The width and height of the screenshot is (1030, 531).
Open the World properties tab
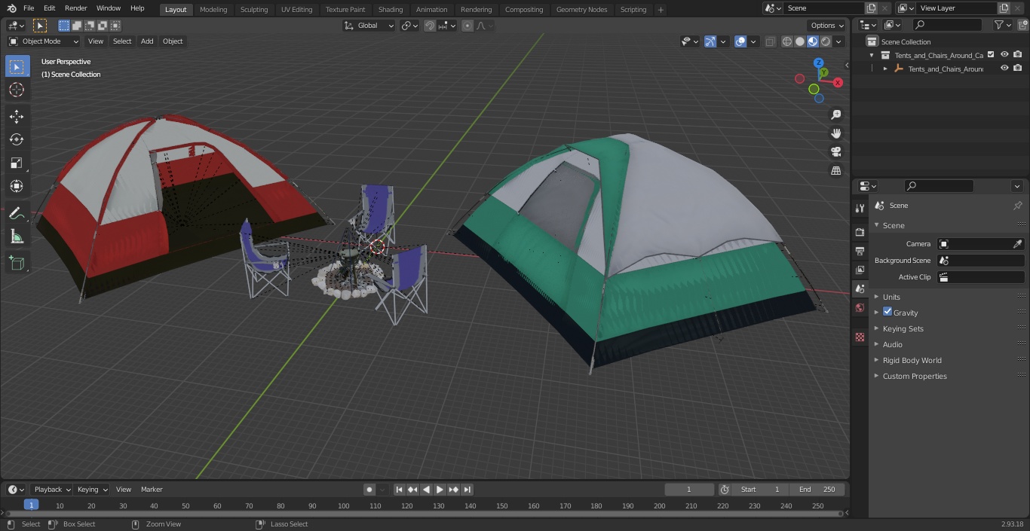tap(860, 308)
